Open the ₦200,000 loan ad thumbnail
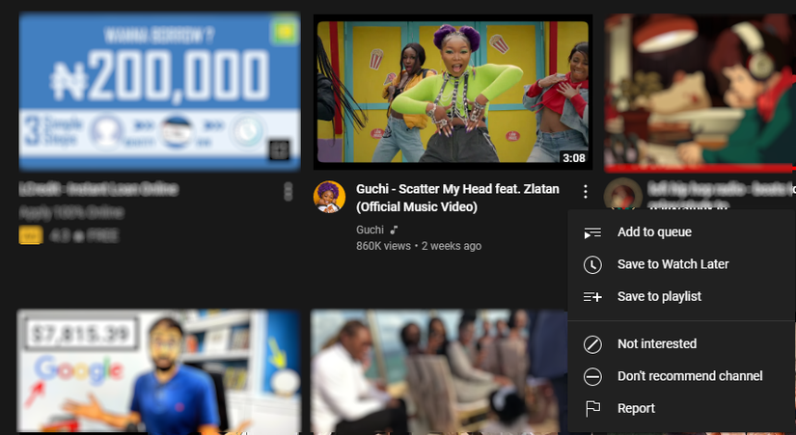 coord(159,92)
